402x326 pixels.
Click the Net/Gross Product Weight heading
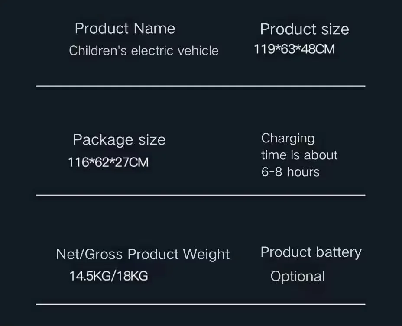(143, 254)
